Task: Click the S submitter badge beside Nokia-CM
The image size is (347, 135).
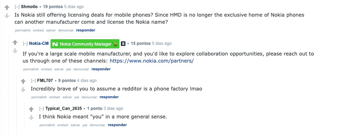Action: tap(123, 44)
